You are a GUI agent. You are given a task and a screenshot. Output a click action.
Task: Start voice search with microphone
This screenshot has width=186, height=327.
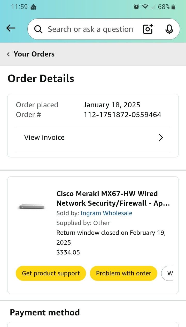pos(169,29)
